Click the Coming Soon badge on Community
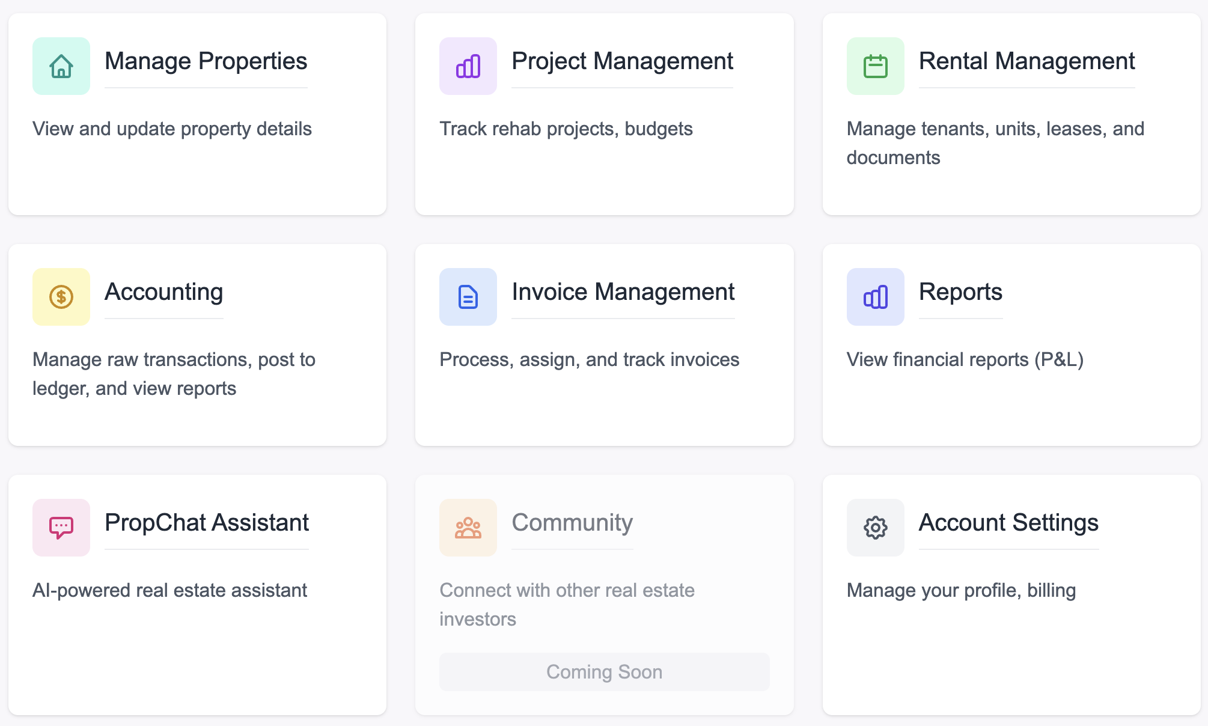 (604, 672)
